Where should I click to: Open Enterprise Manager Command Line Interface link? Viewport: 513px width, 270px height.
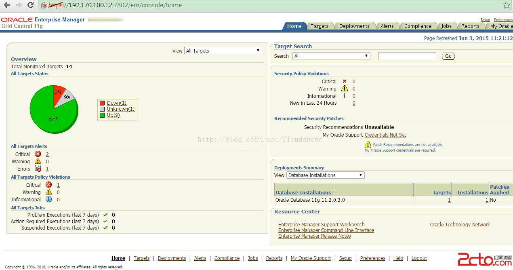326,230
